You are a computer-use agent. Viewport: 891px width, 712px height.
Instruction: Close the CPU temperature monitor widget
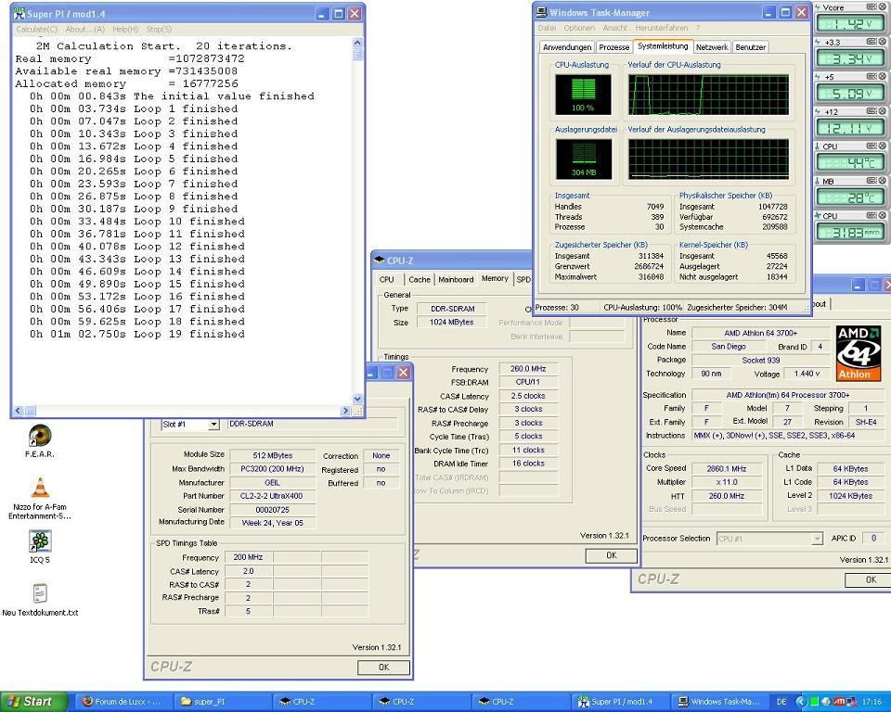point(883,146)
